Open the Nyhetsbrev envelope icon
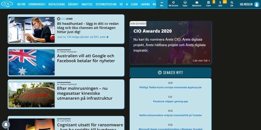 click(197, 3)
